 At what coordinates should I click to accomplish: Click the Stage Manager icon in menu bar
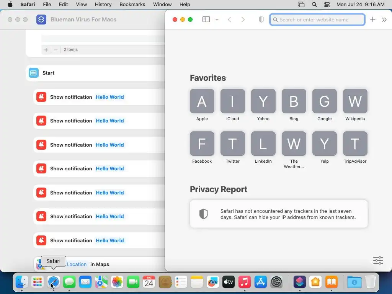[x=301, y=5]
